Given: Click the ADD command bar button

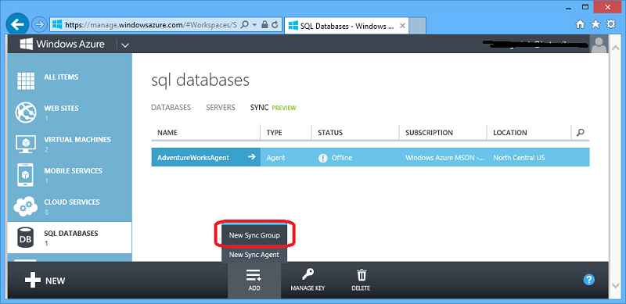Looking at the screenshot, I should (x=254, y=280).
